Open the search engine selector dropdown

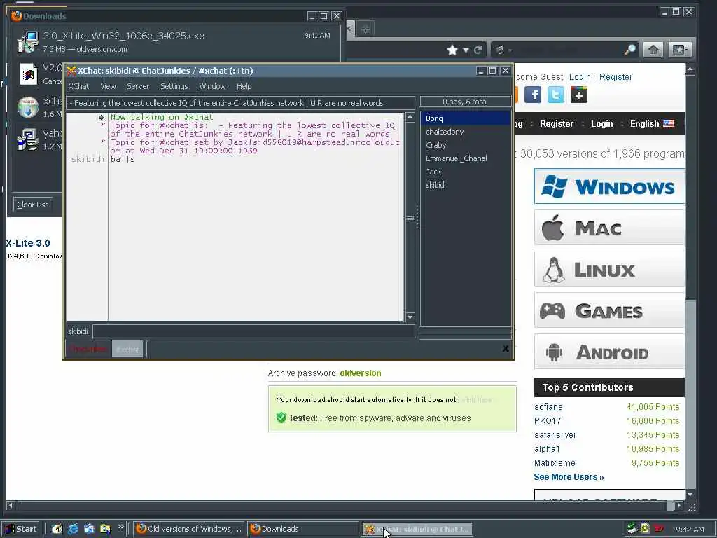[x=503, y=50]
